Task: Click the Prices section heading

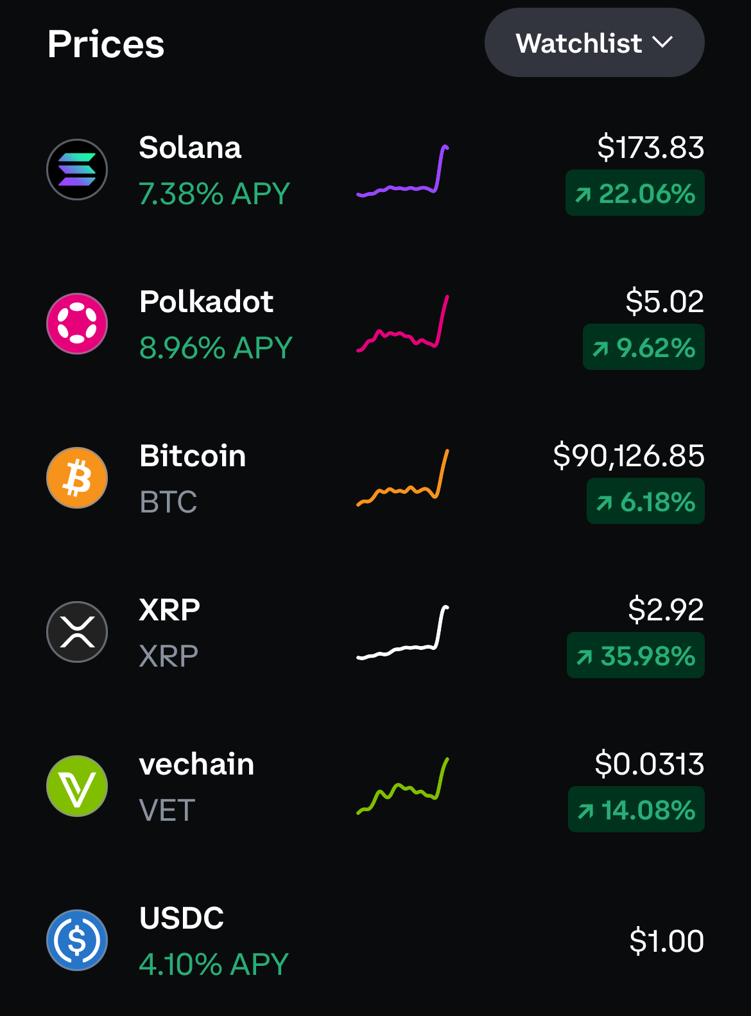Action: (x=106, y=44)
